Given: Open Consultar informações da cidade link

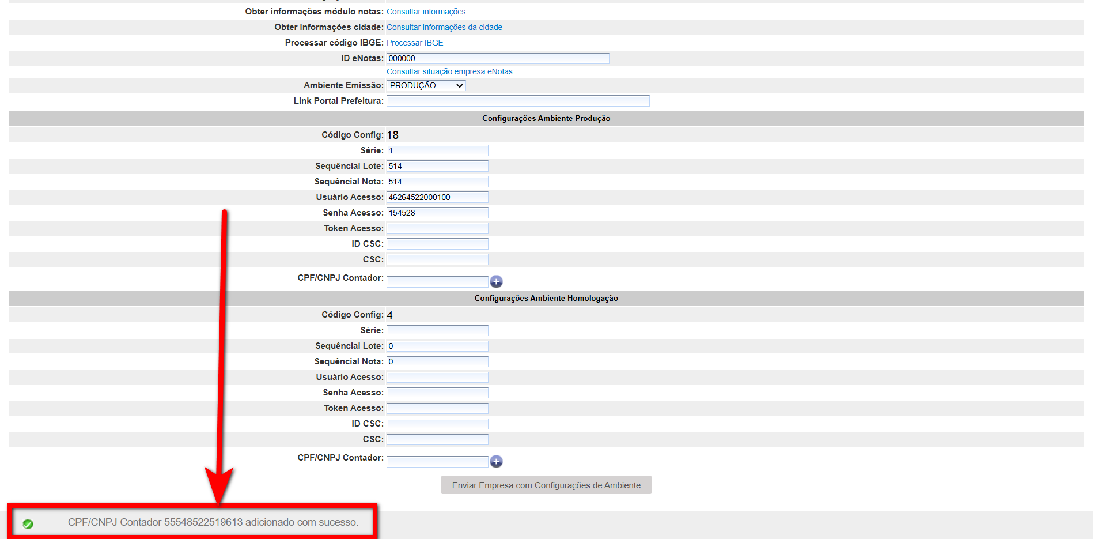Looking at the screenshot, I should pyautogui.click(x=444, y=27).
